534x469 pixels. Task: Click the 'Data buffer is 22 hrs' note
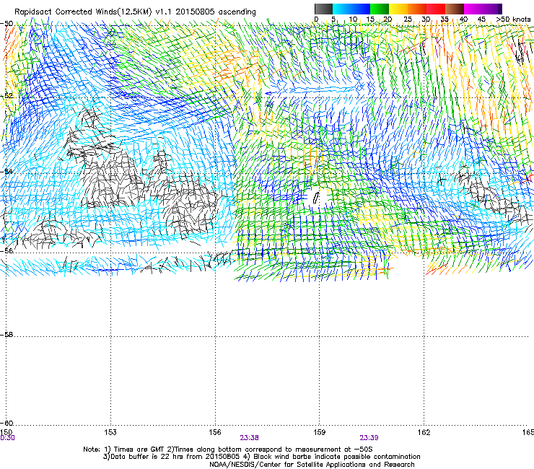[x=261, y=457]
